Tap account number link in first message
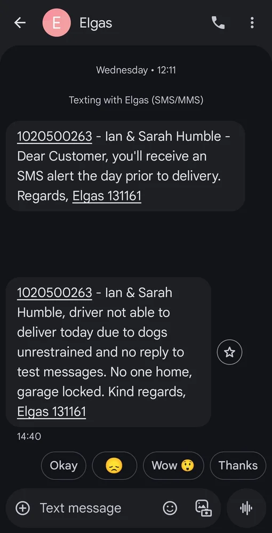The height and width of the screenshot is (533, 272). tap(54, 136)
